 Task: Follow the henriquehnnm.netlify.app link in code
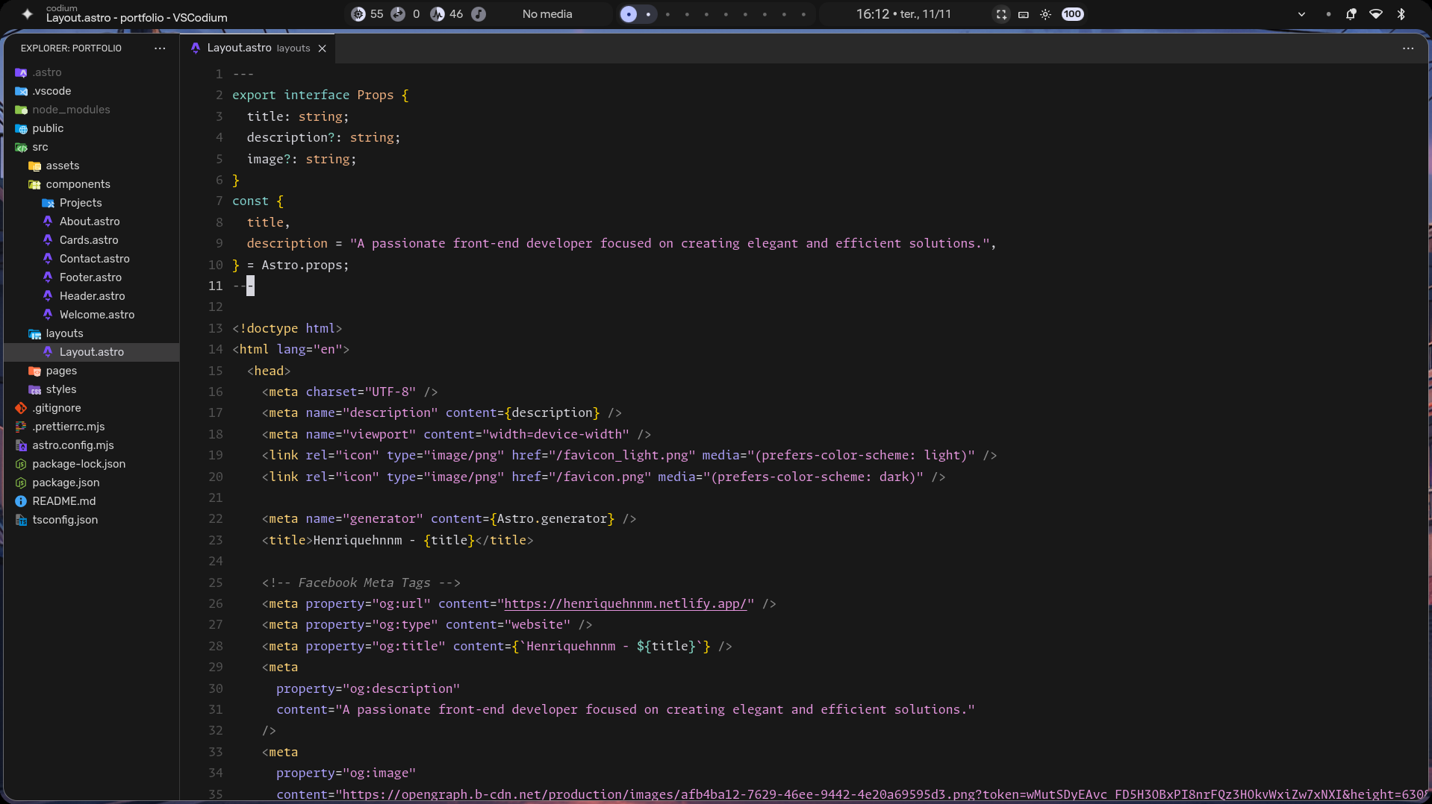point(625,604)
